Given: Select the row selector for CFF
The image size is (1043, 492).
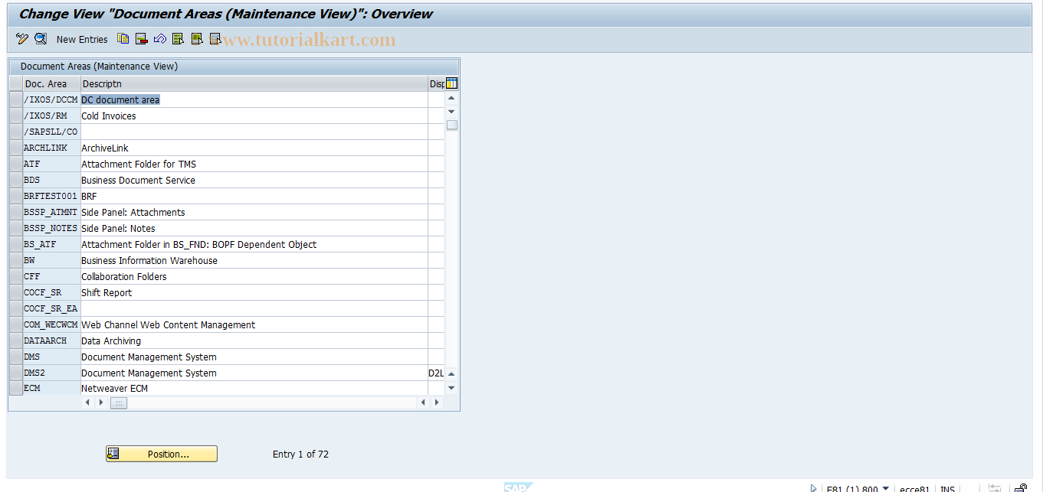Looking at the screenshot, I should (16, 276).
